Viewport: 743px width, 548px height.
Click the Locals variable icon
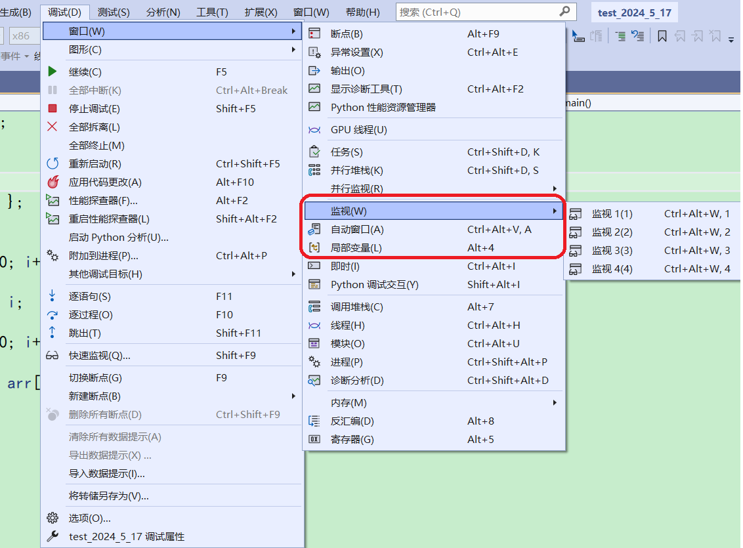coord(314,247)
